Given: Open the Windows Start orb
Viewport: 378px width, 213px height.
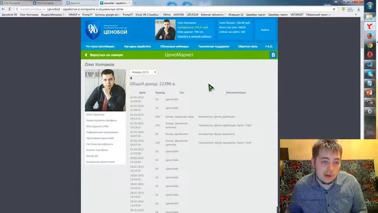Looking at the screenshot, I should 370,6.
